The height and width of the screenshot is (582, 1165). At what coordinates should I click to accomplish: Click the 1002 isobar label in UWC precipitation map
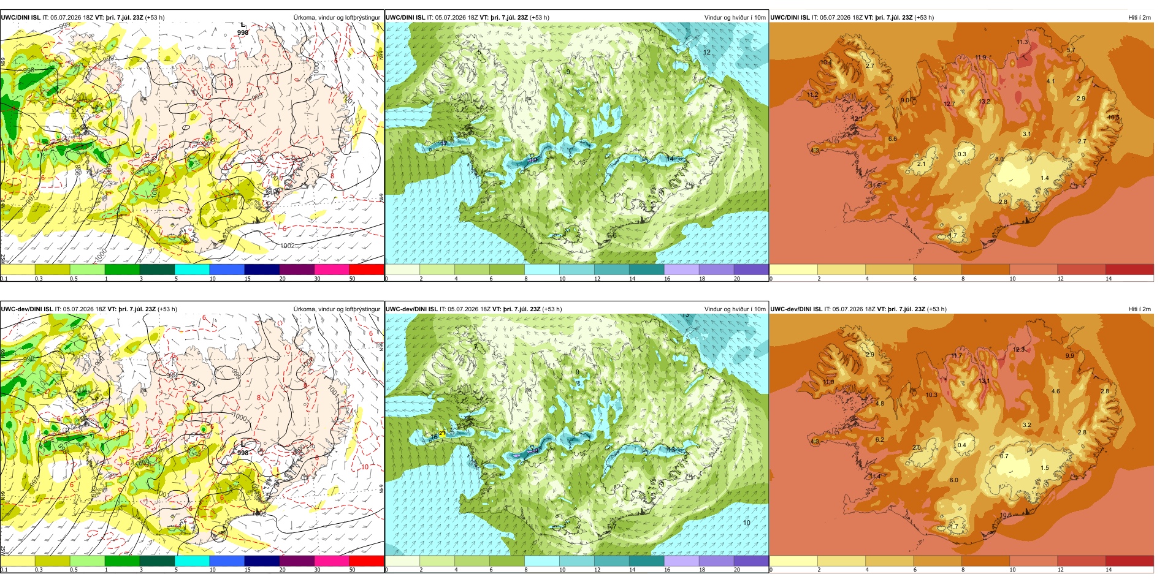(x=288, y=246)
